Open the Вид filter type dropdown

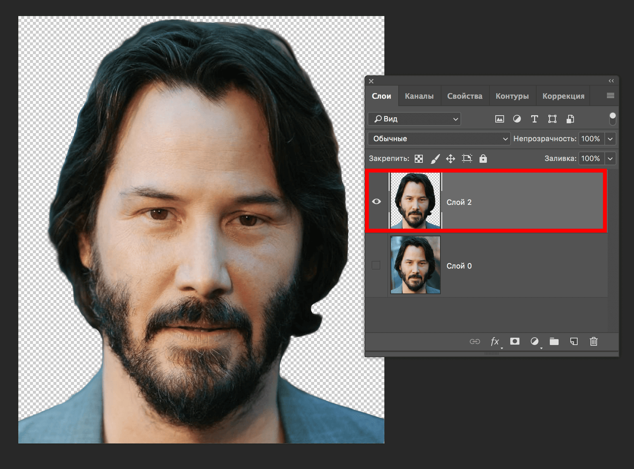pyautogui.click(x=414, y=119)
